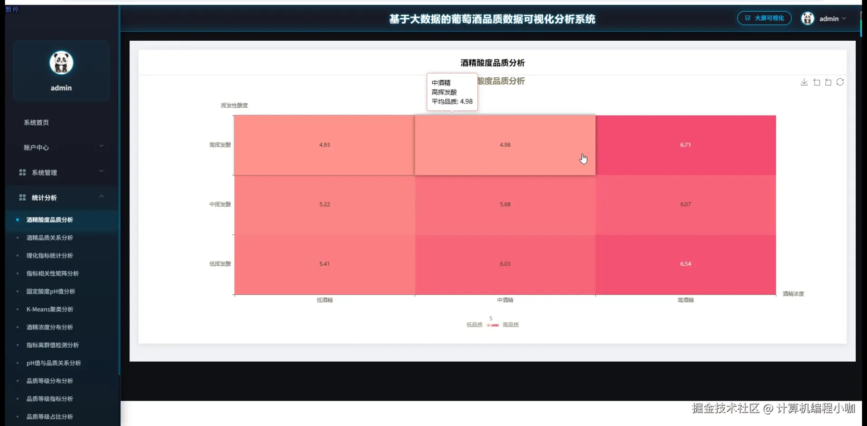
Task: Expand the 系统管理 menu
Action: point(61,172)
